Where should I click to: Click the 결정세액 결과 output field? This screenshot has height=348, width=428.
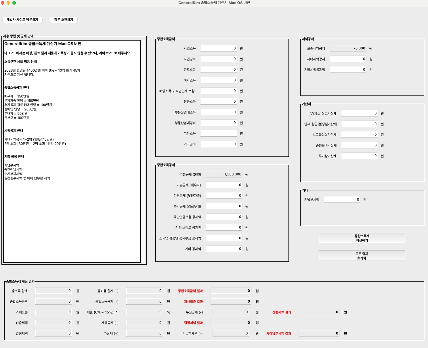[231, 323]
